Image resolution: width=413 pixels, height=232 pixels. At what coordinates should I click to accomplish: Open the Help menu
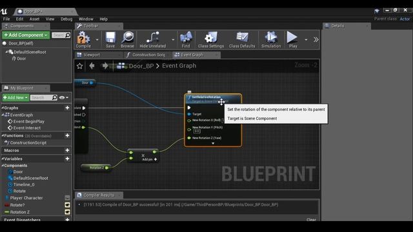(x=103, y=19)
